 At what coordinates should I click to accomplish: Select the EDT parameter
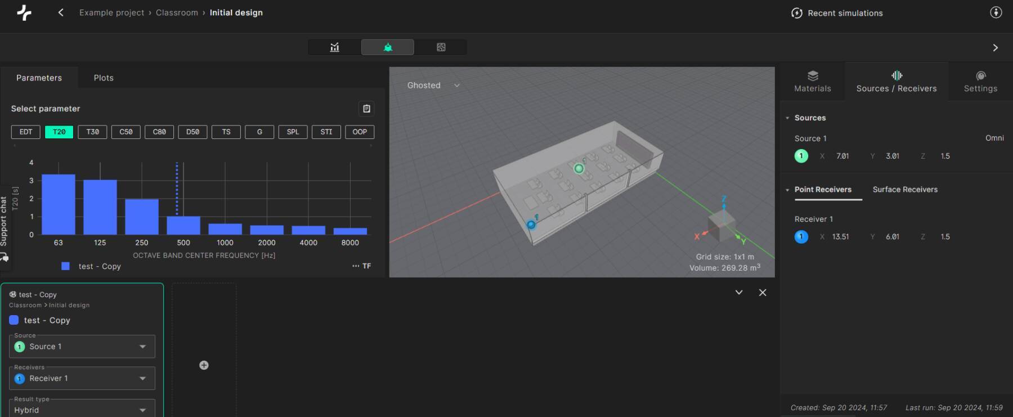[x=26, y=132]
